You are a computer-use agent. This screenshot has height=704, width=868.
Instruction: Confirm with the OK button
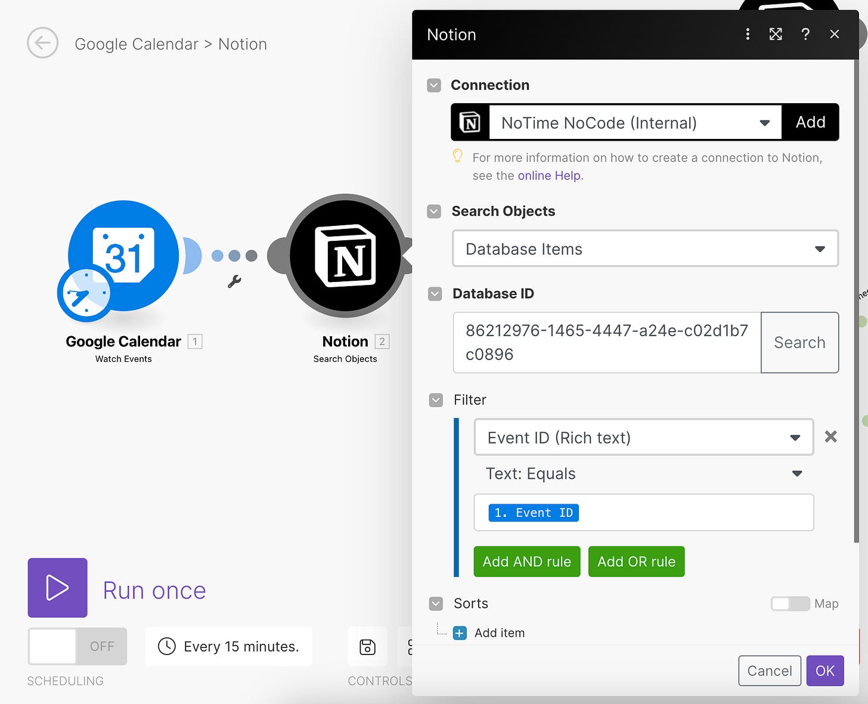tap(825, 671)
